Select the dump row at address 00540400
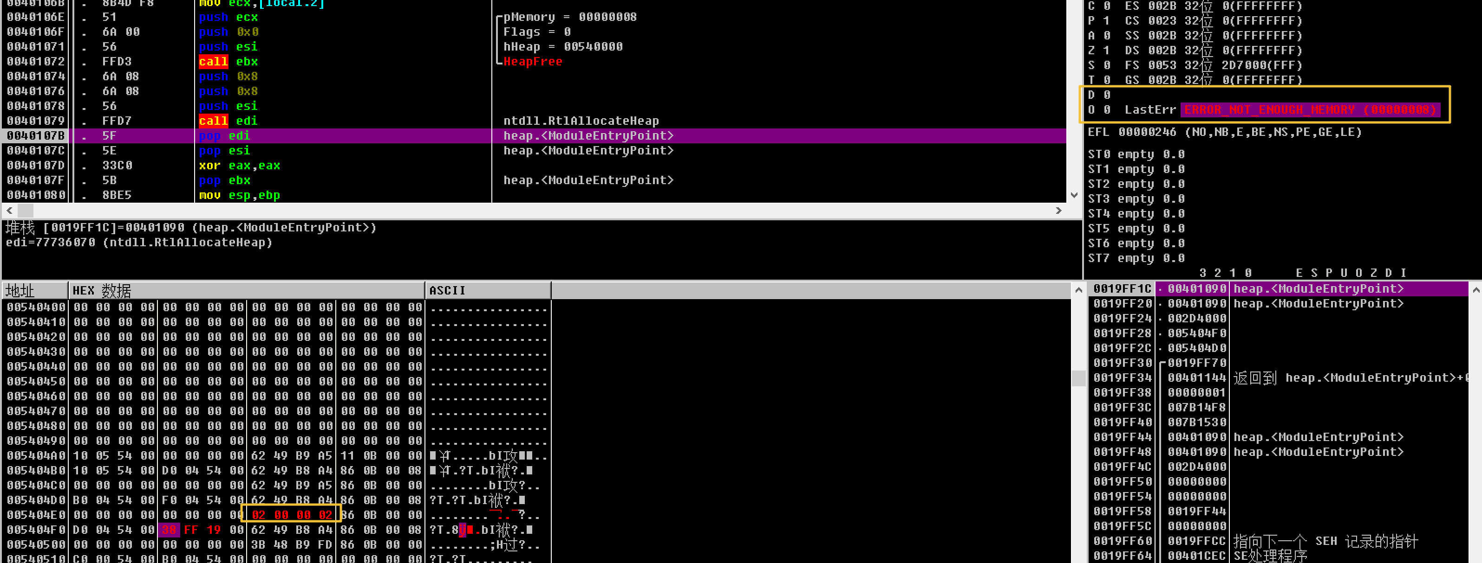Viewport: 1482px width, 563px height. [276, 307]
